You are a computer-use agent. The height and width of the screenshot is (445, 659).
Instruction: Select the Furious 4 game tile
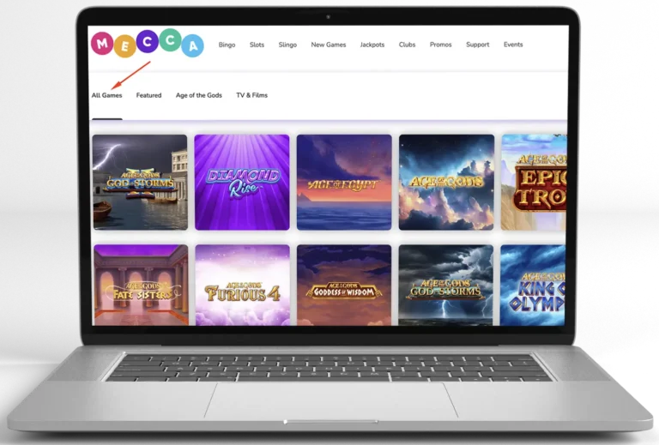(242, 285)
